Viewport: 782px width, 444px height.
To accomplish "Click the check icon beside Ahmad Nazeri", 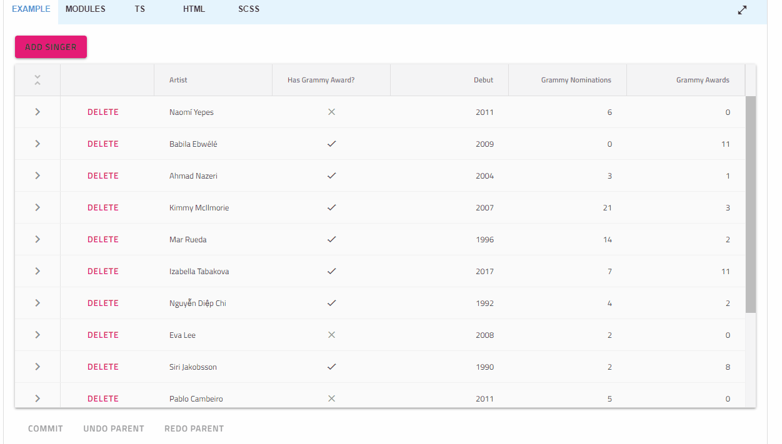I will pyautogui.click(x=331, y=175).
